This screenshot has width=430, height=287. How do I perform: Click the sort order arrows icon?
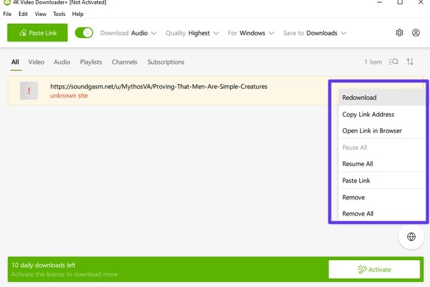[410, 62]
